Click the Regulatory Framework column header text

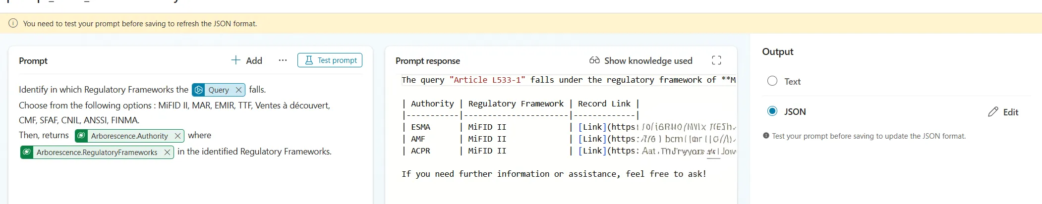[516, 103]
